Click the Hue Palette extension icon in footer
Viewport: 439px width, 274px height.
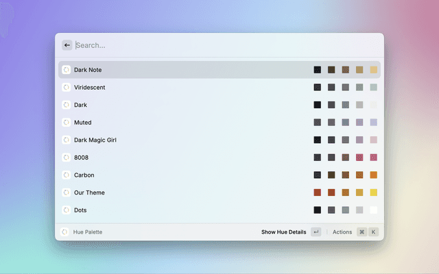(x=64, y=232)
